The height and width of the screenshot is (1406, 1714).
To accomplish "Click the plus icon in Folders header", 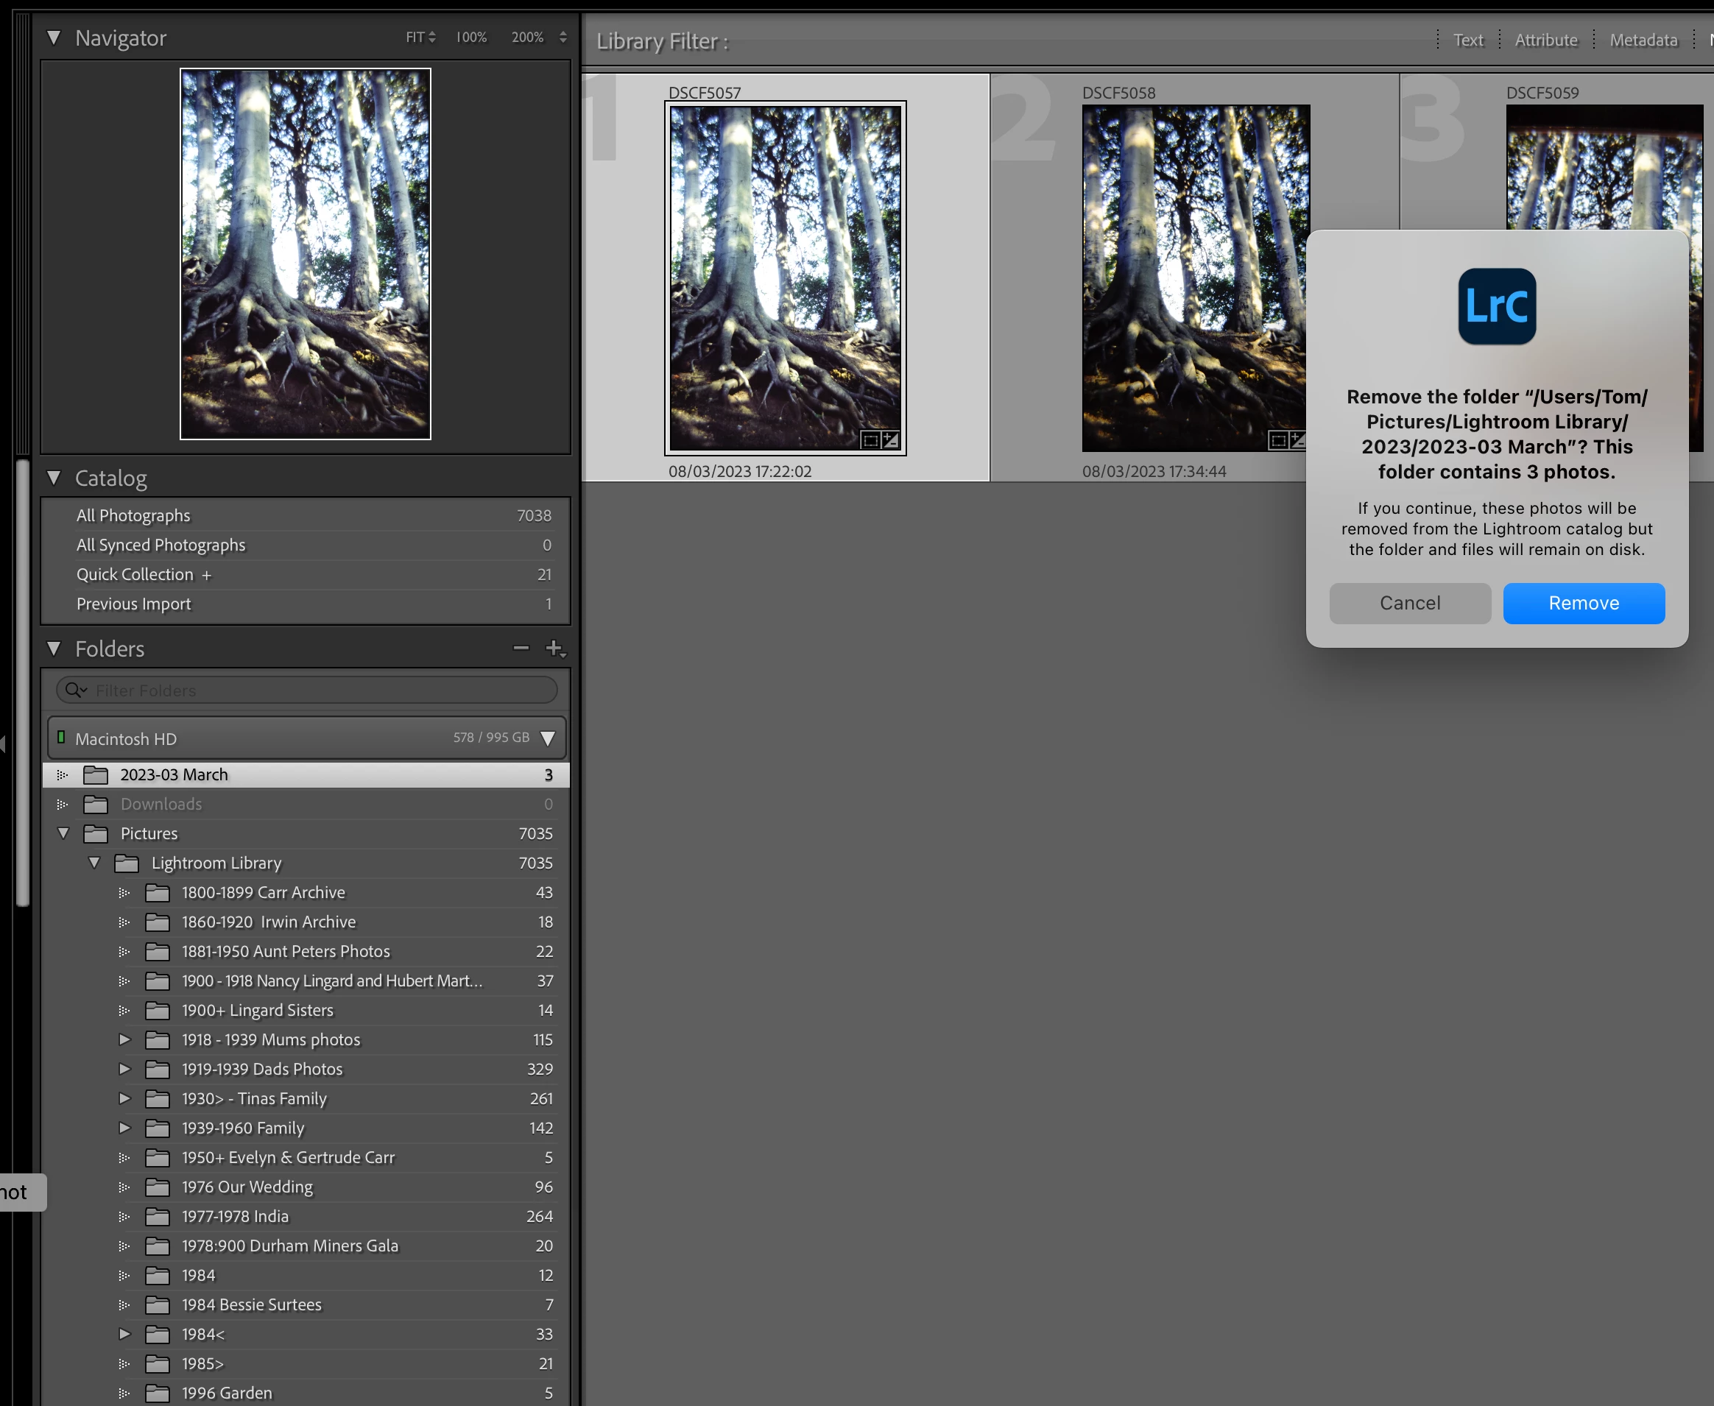I will [x=554, y=648].
